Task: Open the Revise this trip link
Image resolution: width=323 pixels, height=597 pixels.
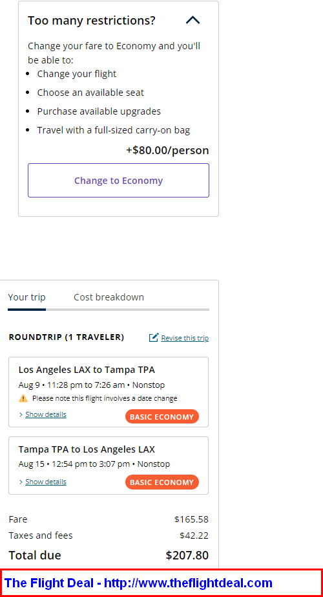Action: coord(185,338)
